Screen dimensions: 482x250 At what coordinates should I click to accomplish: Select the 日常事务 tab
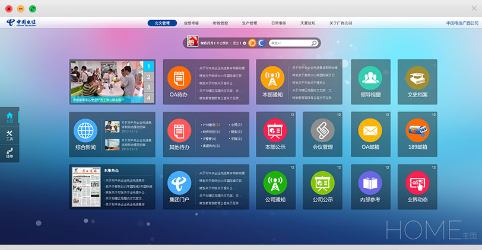pyautogui.click(x=278, y=23)
